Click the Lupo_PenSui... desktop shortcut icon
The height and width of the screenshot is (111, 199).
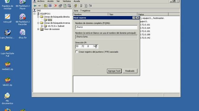point(7,32)
